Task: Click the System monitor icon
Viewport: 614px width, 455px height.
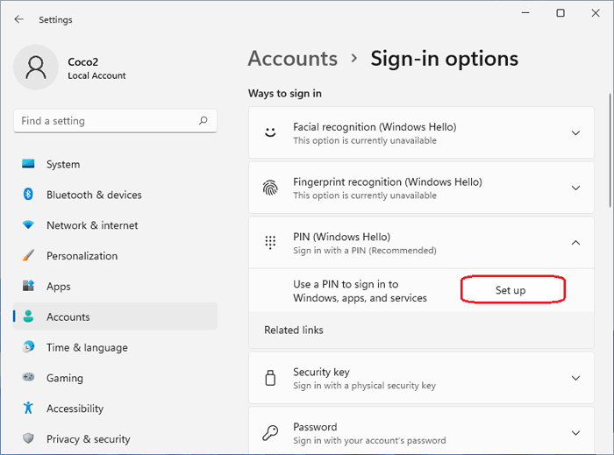Action: [x=28, y=164]
